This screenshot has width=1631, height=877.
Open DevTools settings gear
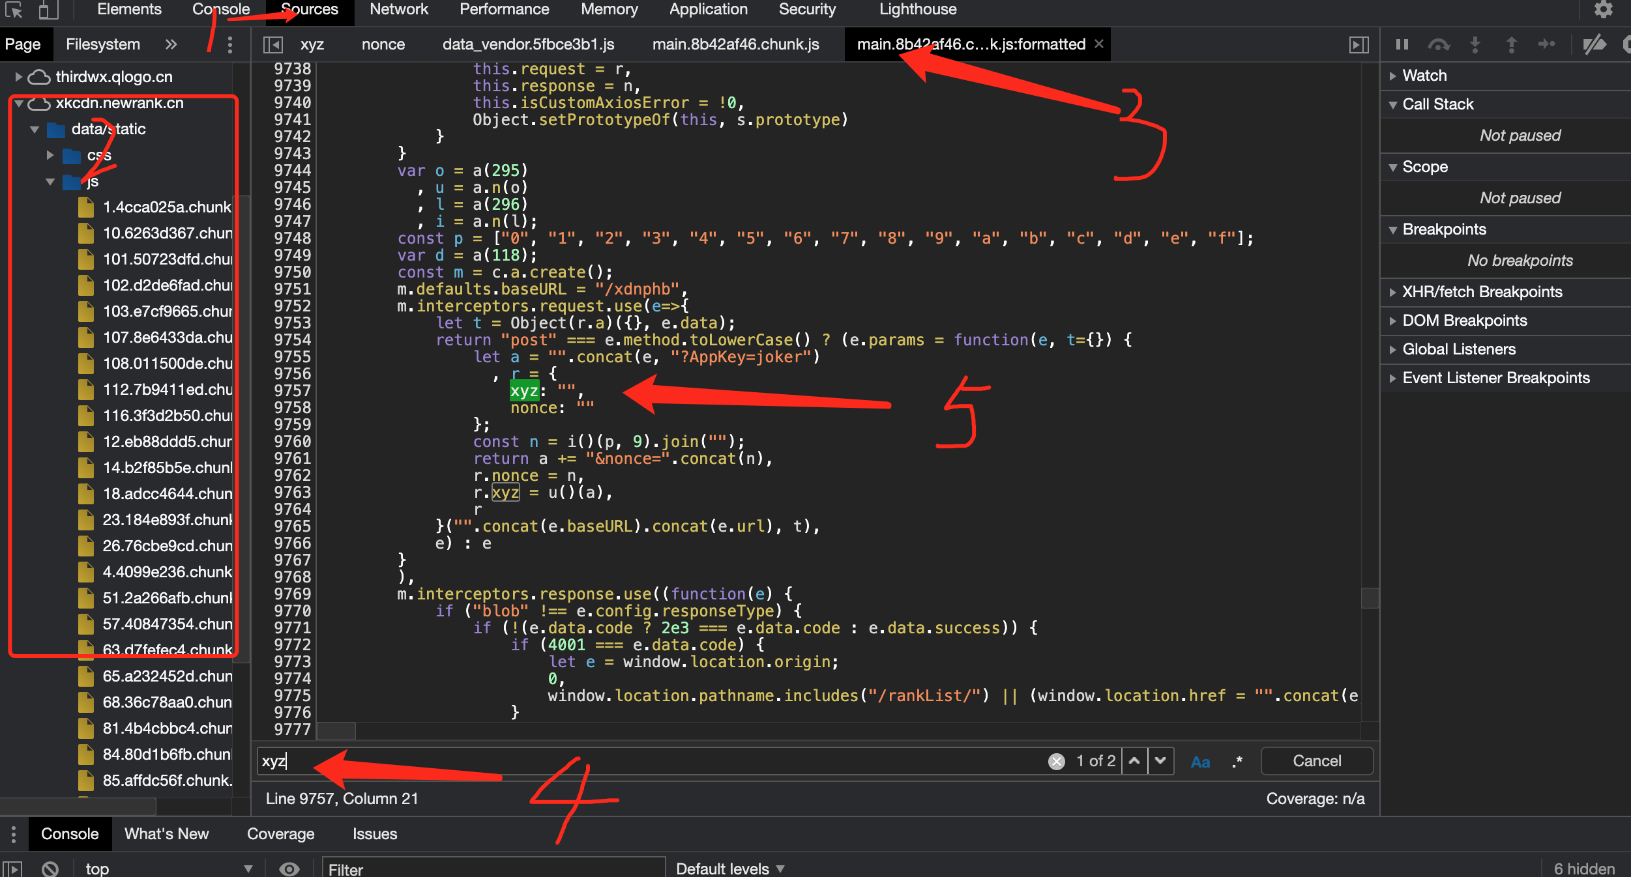pyautogui.click(x=1603, y=10)
